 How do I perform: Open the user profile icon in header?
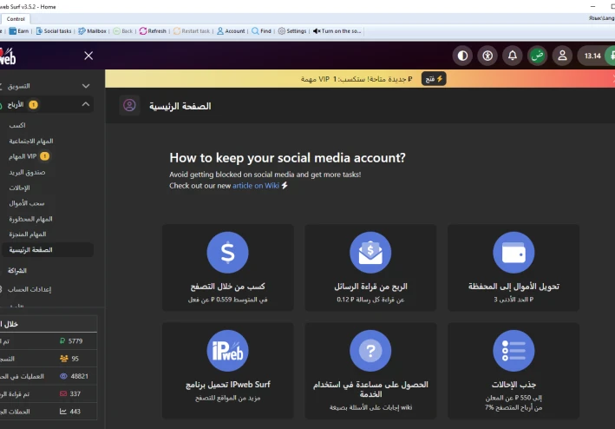tap(562, 56)
